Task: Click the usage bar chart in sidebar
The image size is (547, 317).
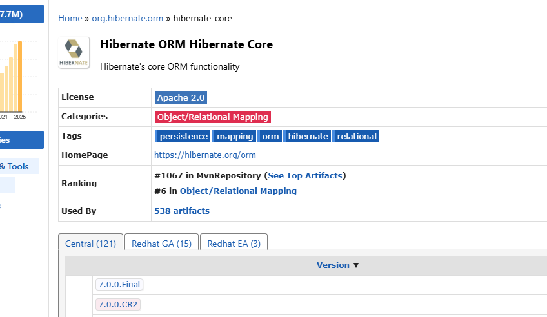Action: tap(14, 79)
